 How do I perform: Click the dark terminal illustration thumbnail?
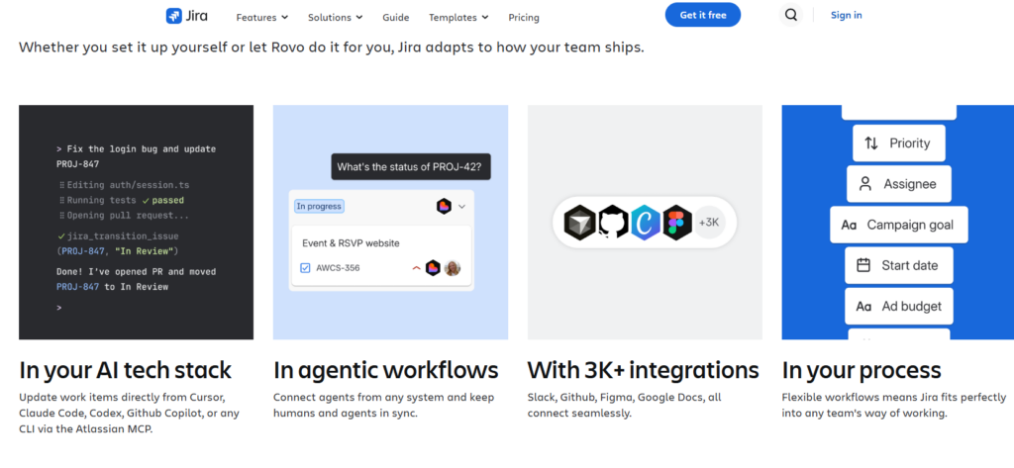point(136,223)
